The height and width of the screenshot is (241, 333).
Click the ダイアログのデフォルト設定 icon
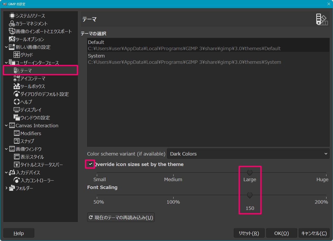pos(17,94)
